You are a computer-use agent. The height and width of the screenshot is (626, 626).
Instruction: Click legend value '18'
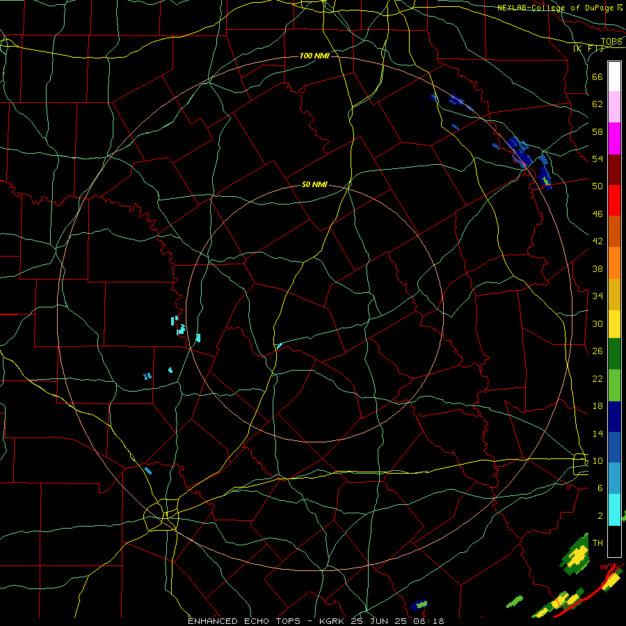click(x=597, y=406)
